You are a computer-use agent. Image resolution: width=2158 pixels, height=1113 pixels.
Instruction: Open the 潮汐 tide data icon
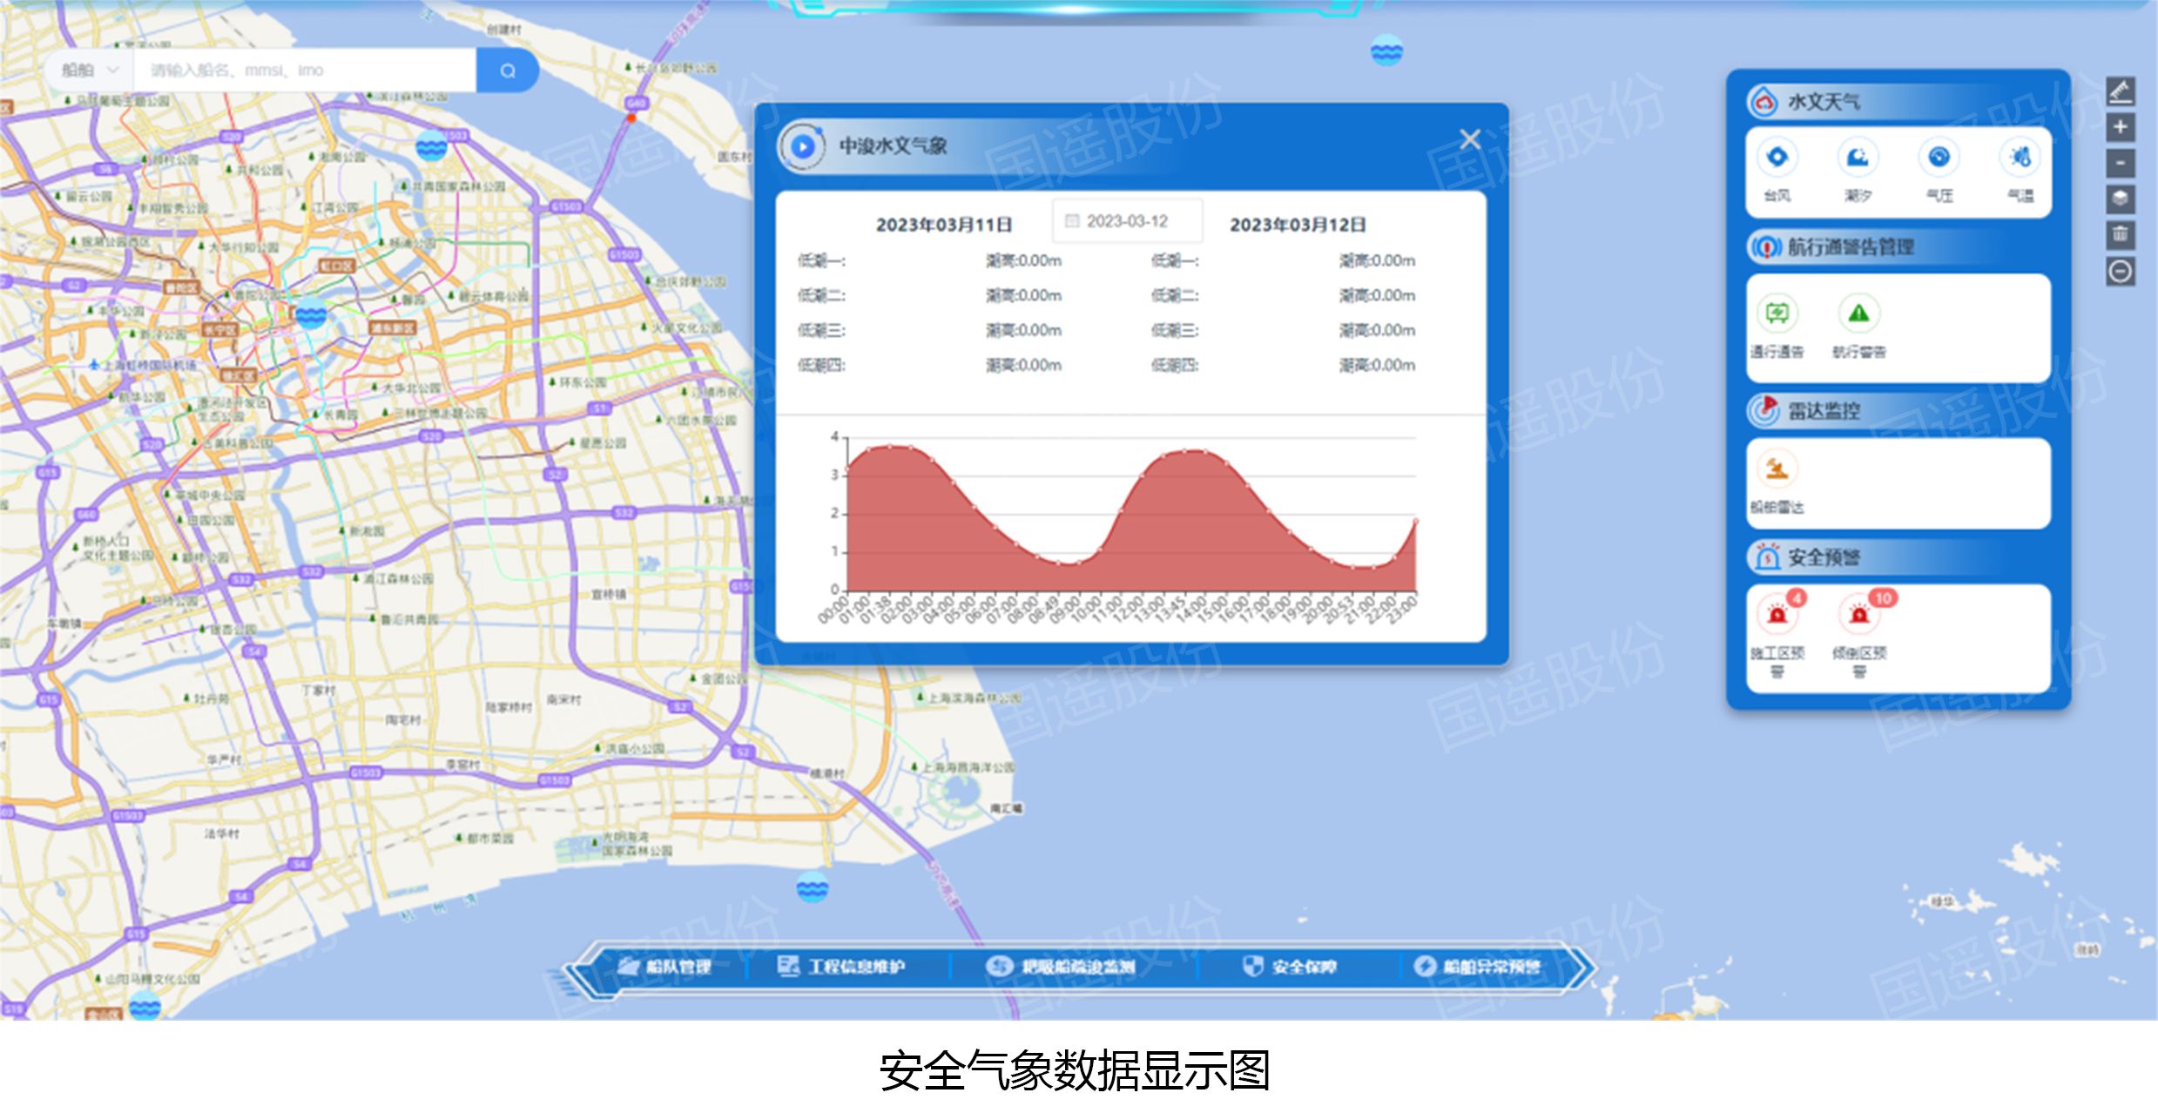tap(1858, 159)
